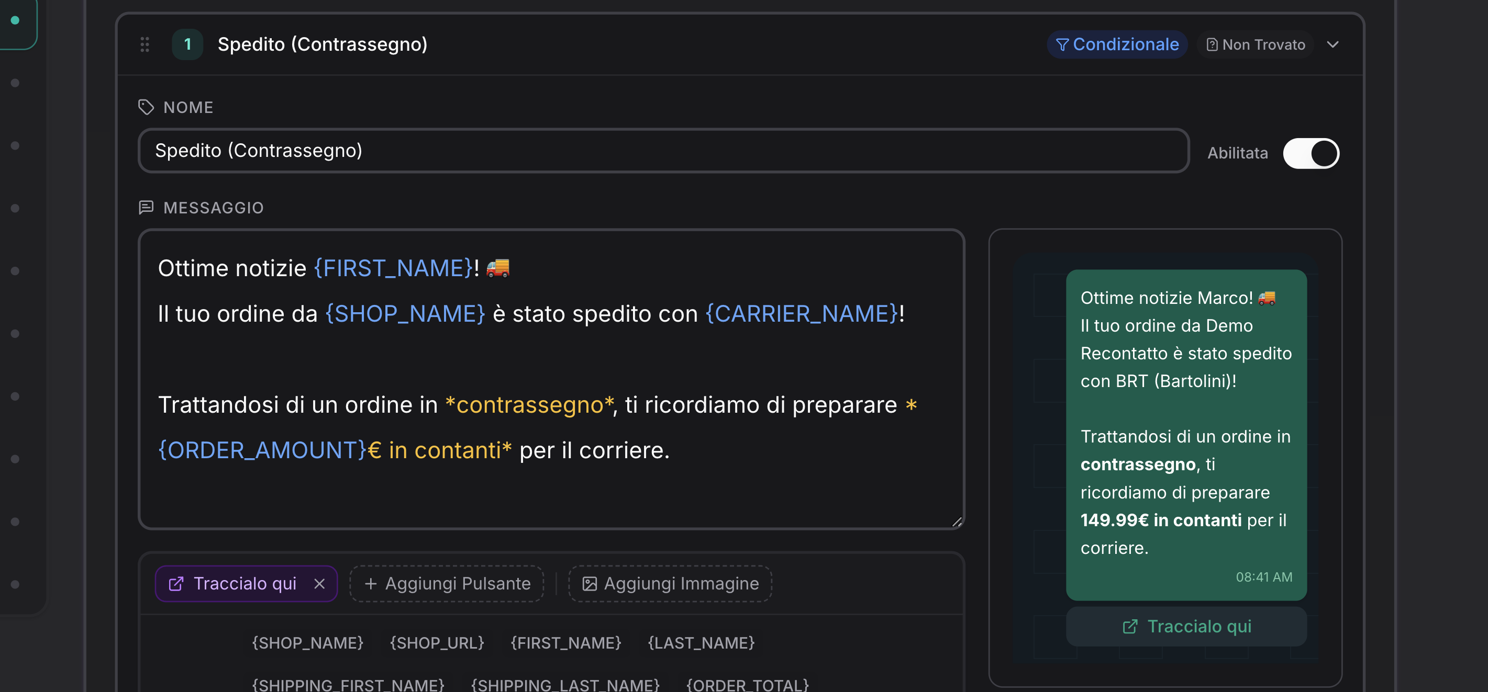Click the MESSAGGIO section label
The width and height of the screenshot is (1488, 692).
(214, 208)
